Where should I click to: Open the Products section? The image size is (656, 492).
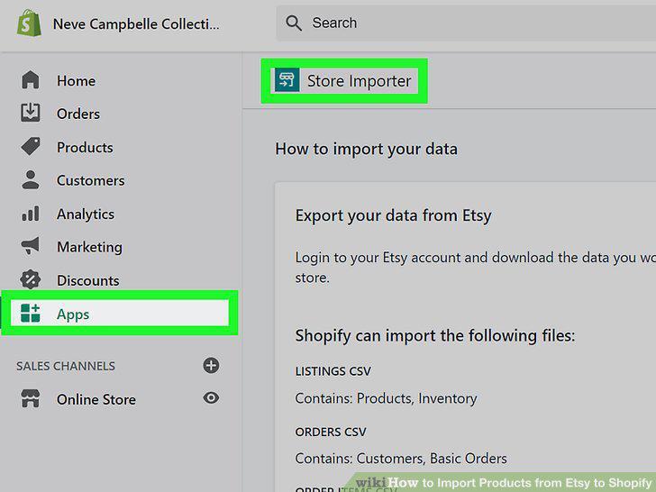[x=85, y=147]
